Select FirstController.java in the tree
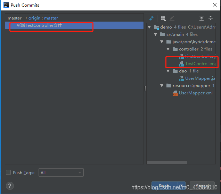Screen dimensions: 221x194 [x=200, y=56]
